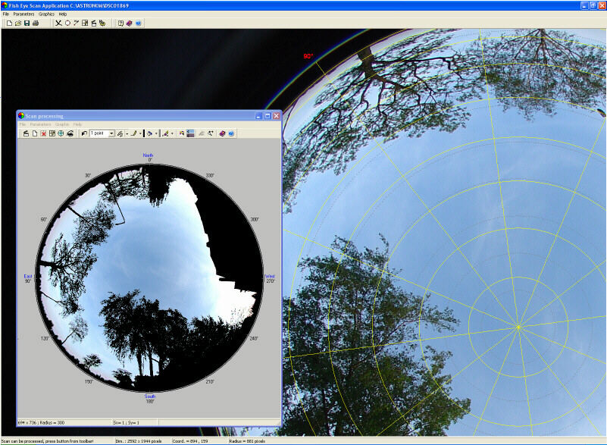The image size is (607, 445).
Task: Click teal crosshair circle icon in Scan processing
Action: pyautogui.click(x=61, y=133)
